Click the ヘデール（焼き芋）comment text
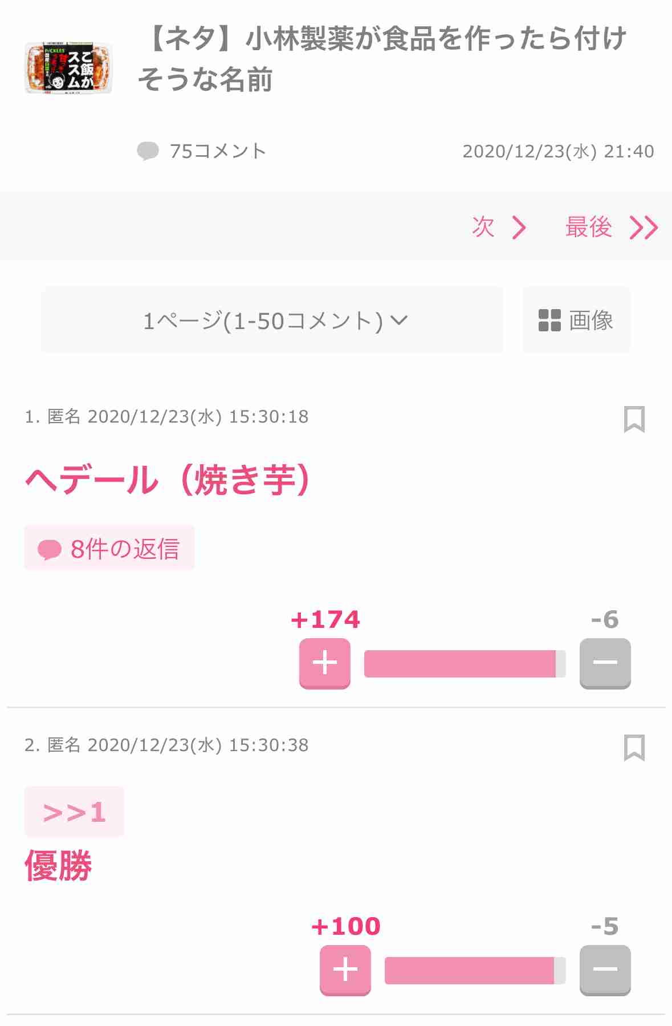The height and width of the screenshot is (1026, 672). tap(168, 480)
